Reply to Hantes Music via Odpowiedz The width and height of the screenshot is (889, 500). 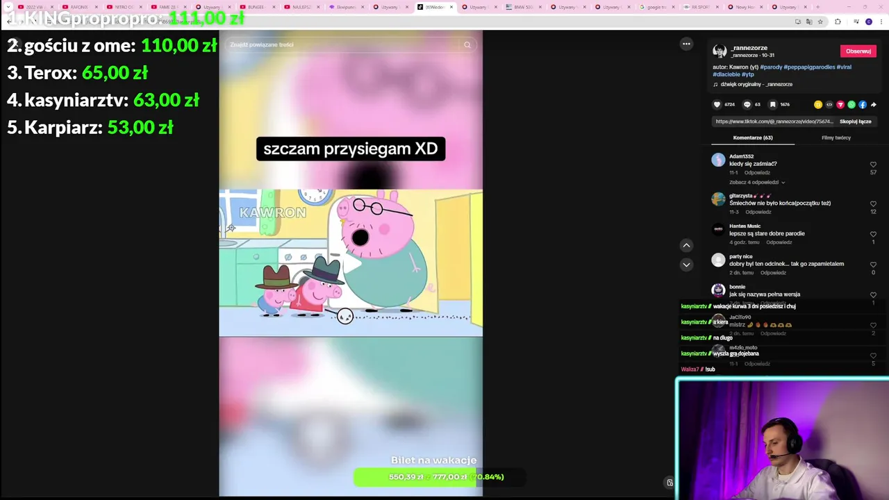(779, 242)
